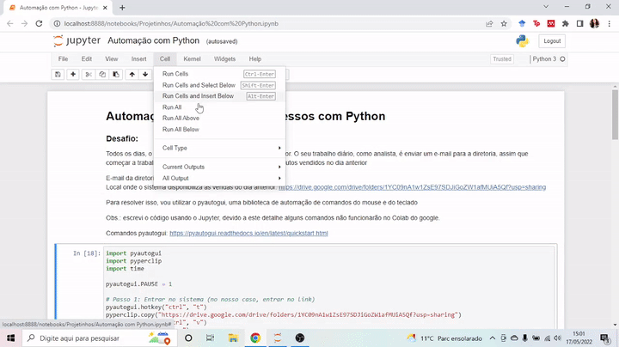This screenshot has width=619, height=347.
Task: Paste cells below with the paste icon
Action: tap(116, 74)
